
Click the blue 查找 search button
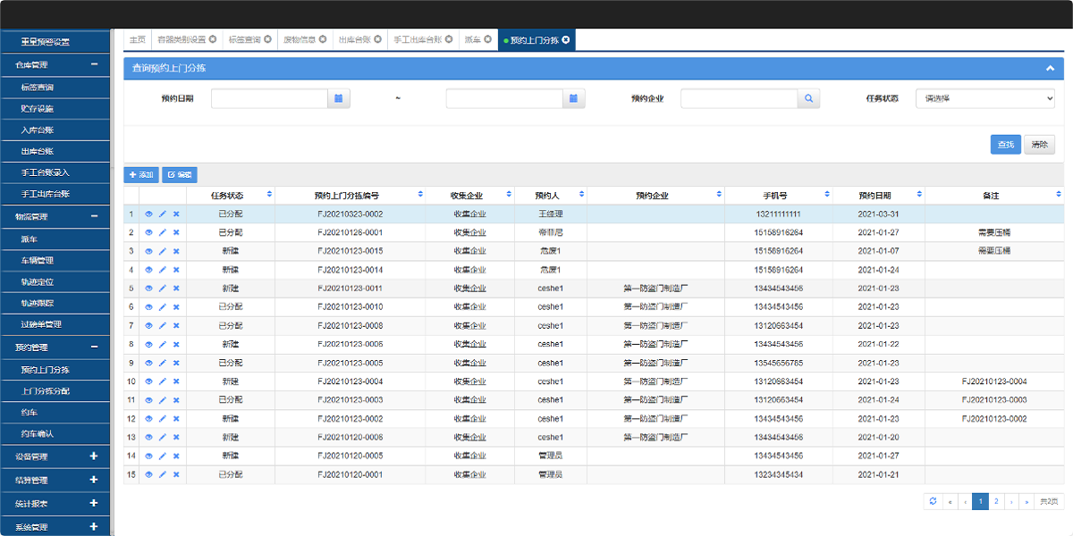pos(1005,144)
